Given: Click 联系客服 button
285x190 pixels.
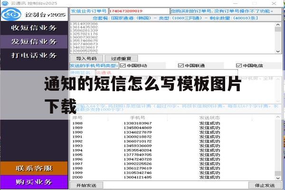Looking at the screenshot, I should click(x=34, y=168).
